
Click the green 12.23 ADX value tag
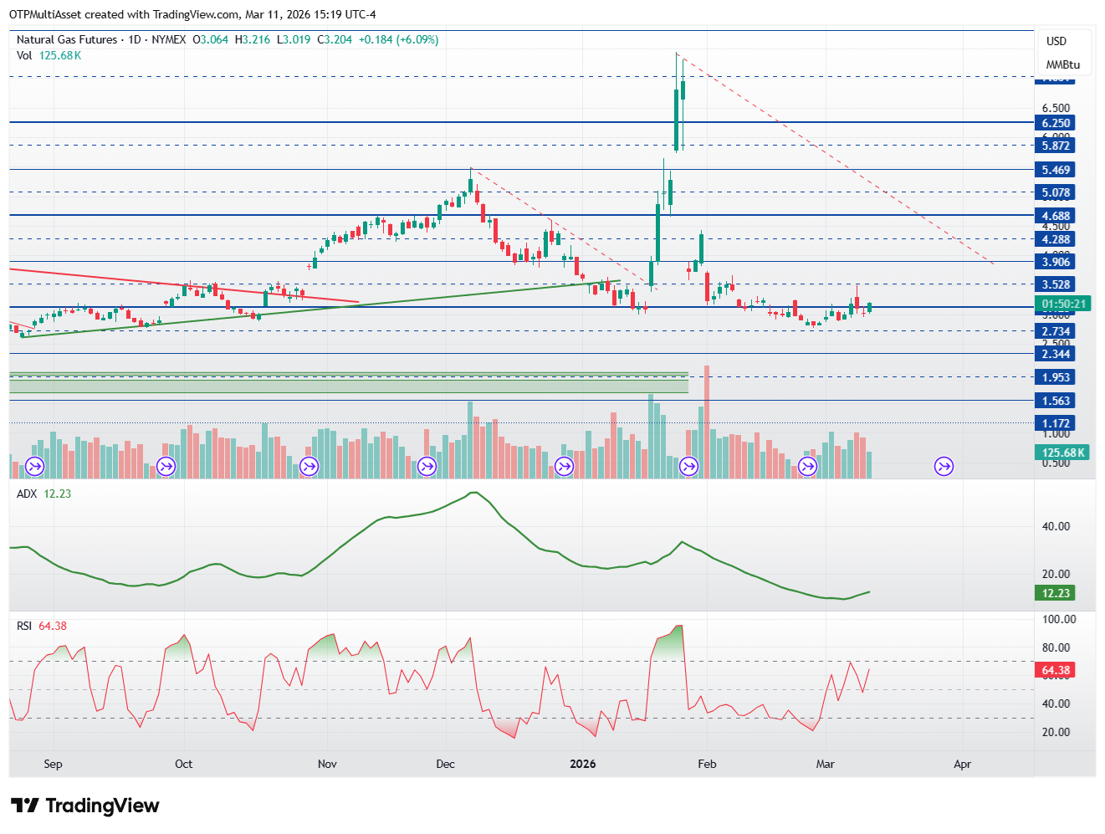1056,593
